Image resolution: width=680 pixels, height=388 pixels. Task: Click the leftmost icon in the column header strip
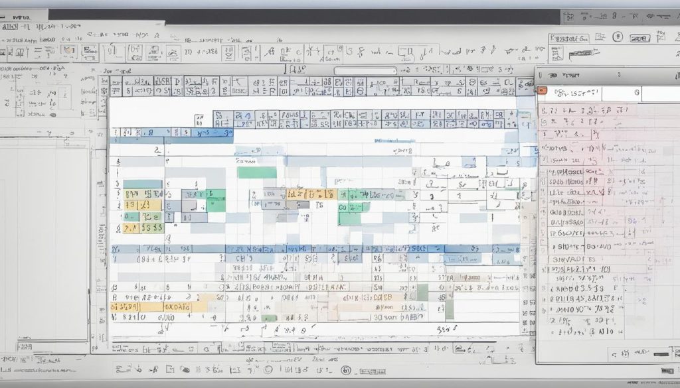tap(104, 86)
